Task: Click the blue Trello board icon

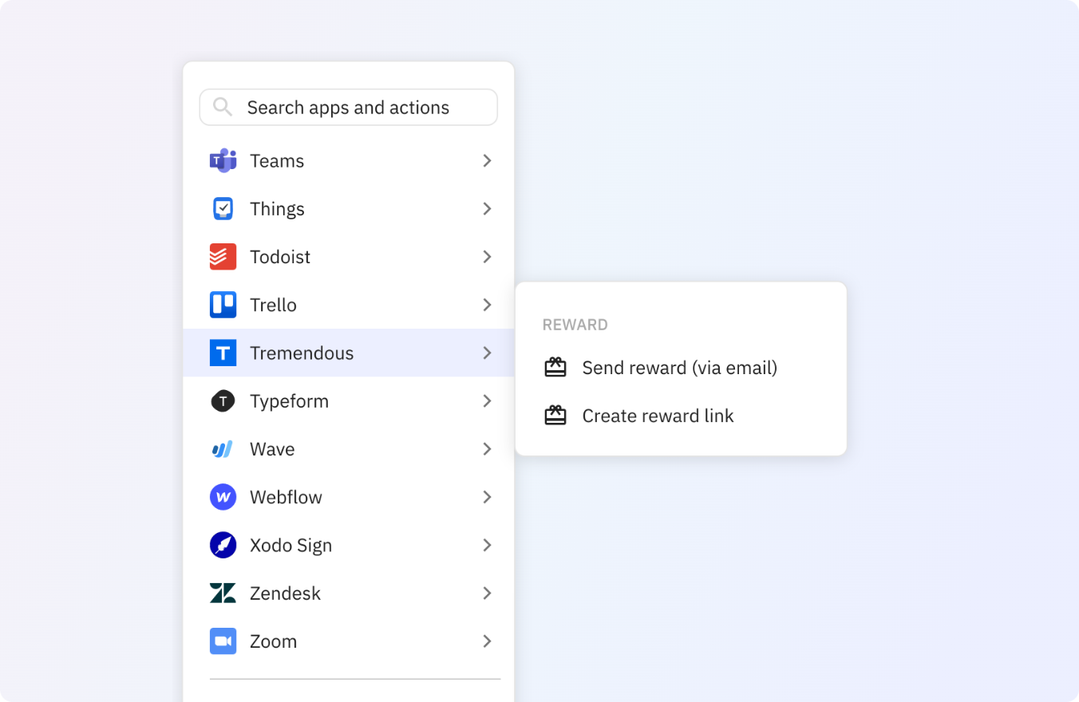Action: point(223,305)
